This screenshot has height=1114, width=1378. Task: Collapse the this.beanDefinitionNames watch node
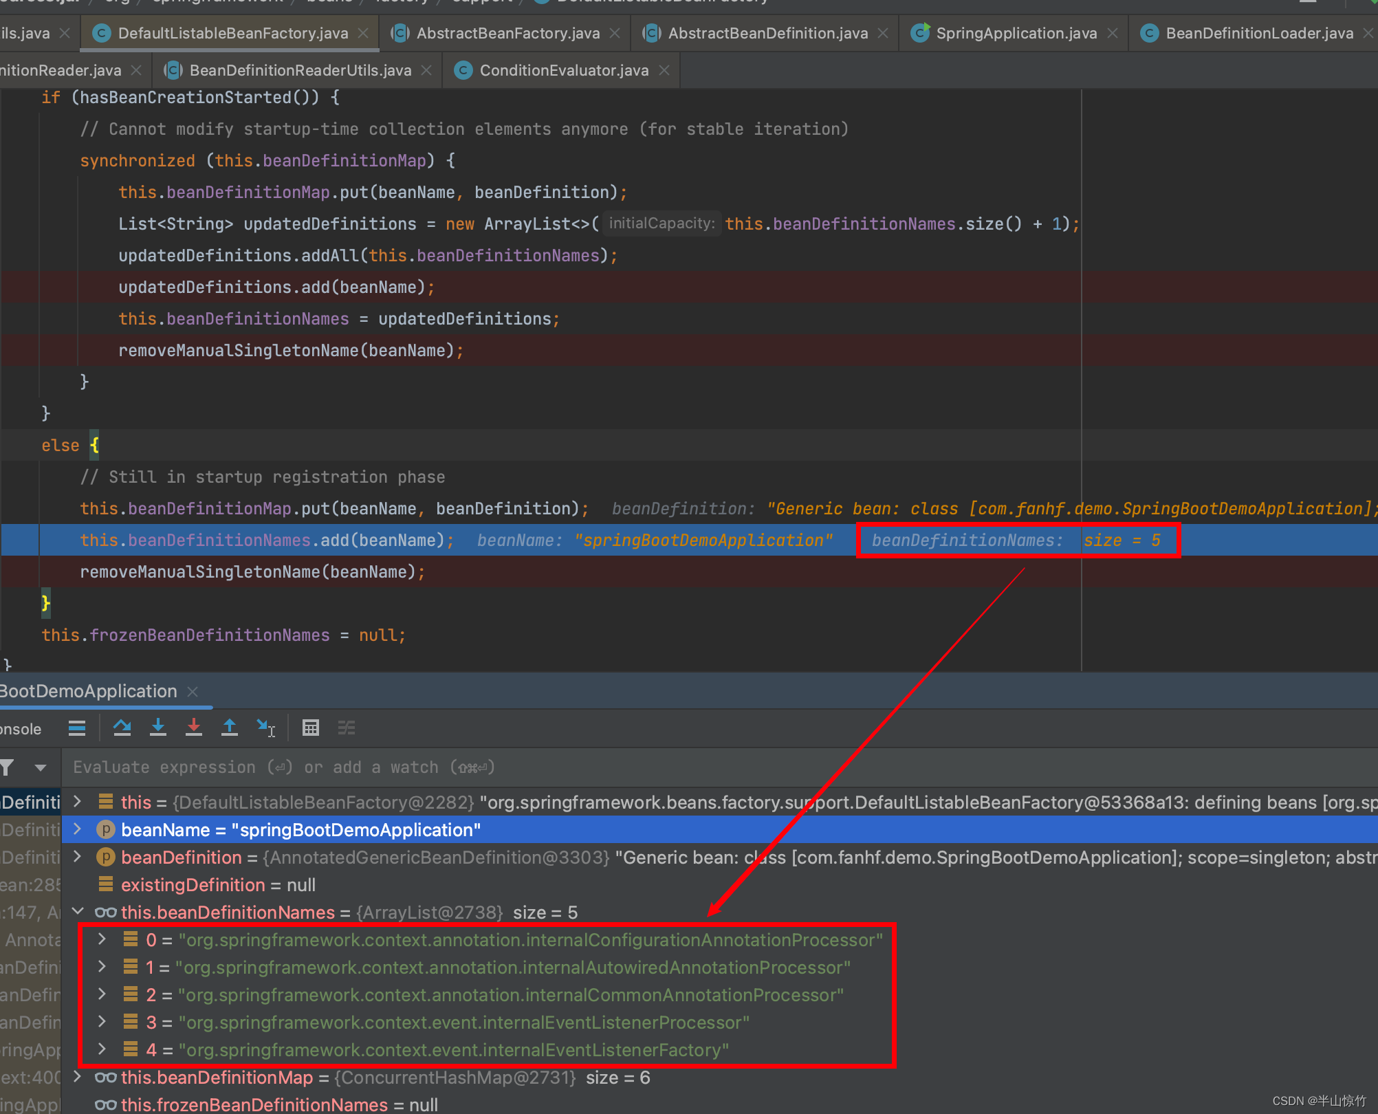78,912
